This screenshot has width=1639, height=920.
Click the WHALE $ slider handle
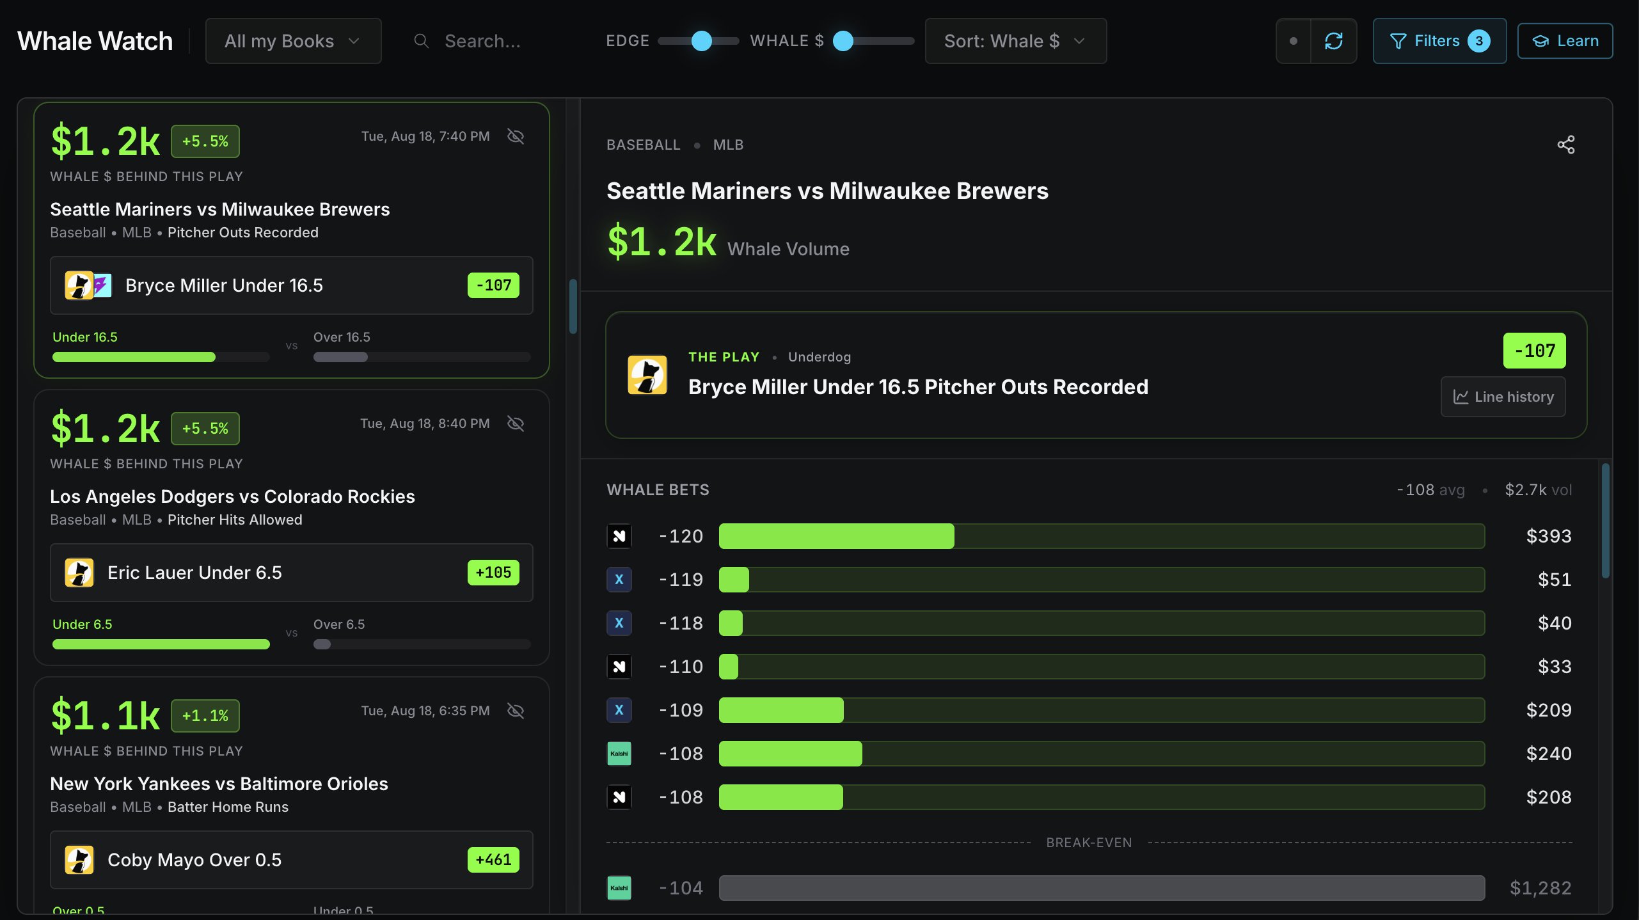(843, 41)
